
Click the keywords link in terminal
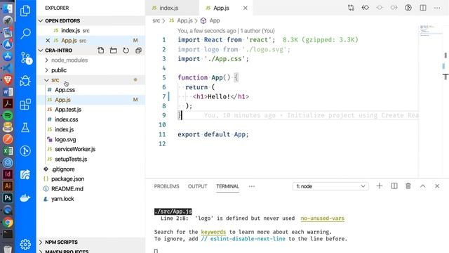point(213,232)
